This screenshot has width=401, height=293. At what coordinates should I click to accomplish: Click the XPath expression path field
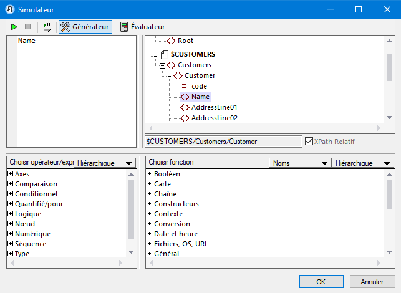[x=223, y=142]
